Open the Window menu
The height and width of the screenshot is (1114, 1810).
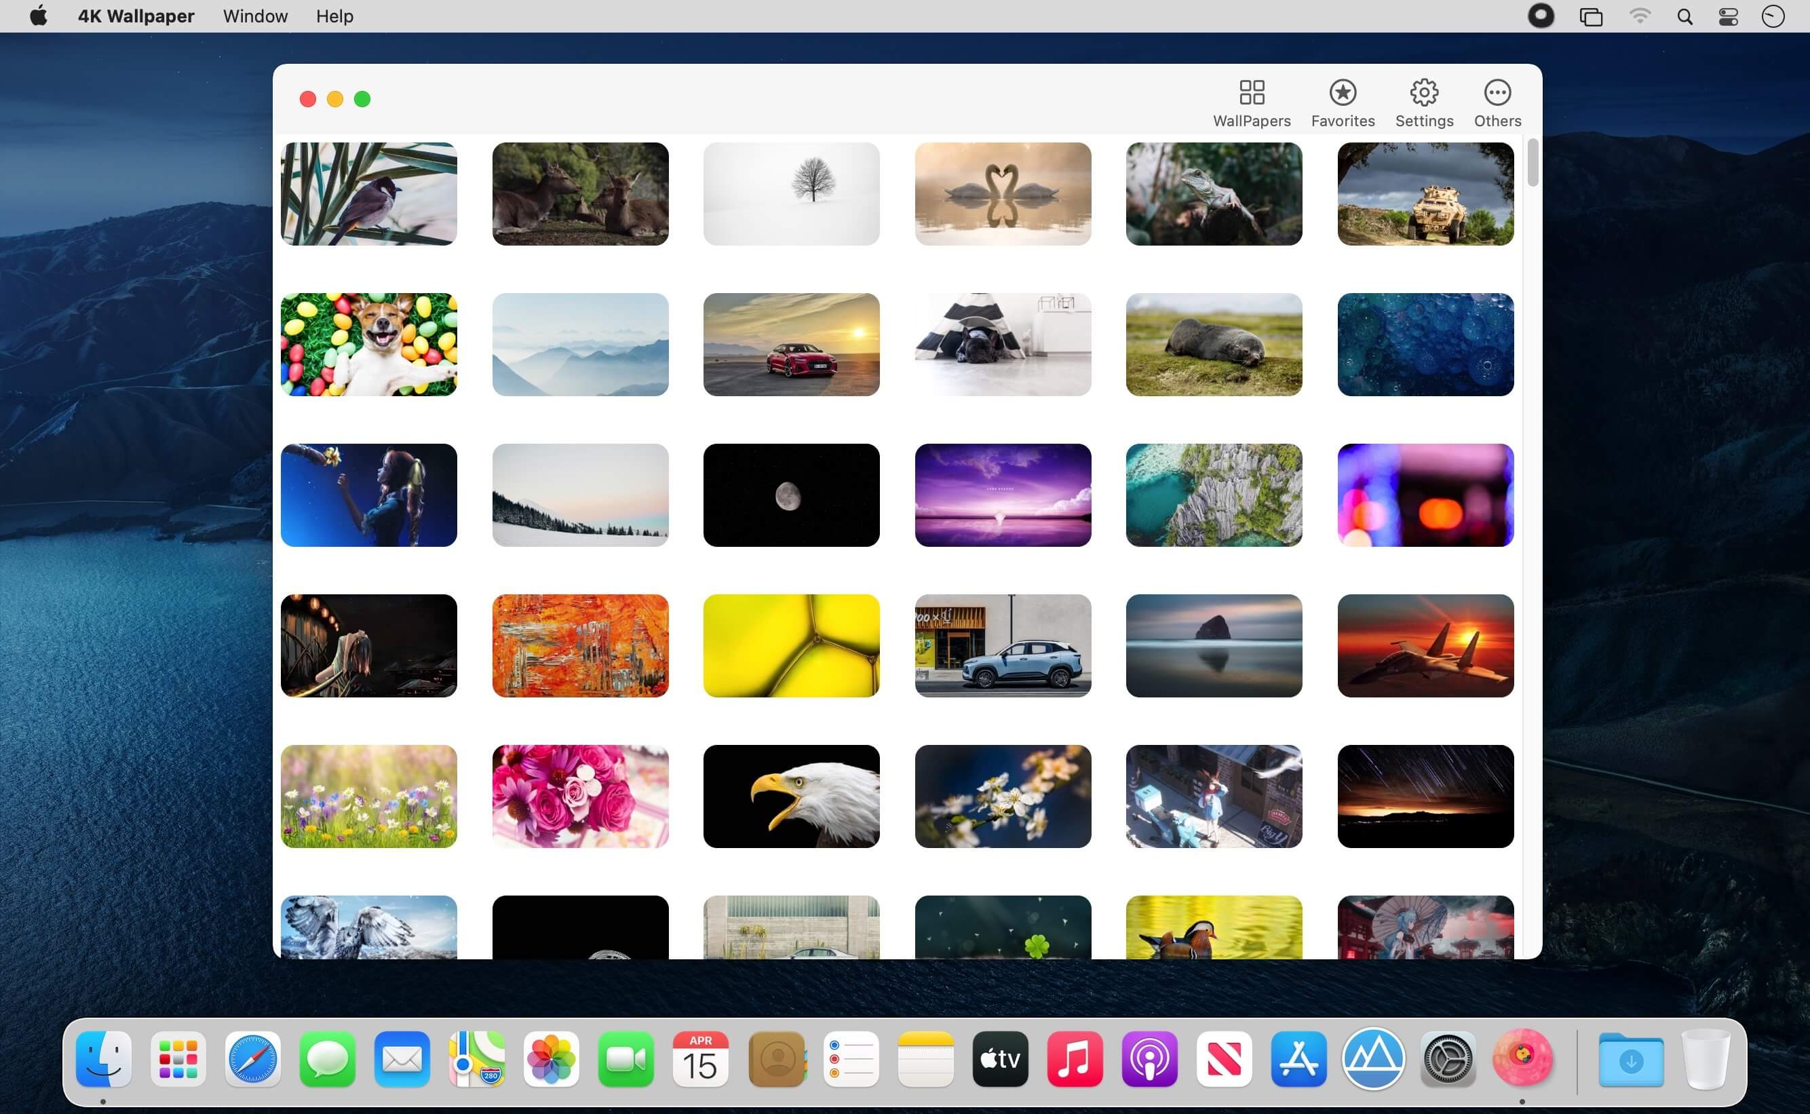pyautogui.click(x=255, y=16)
